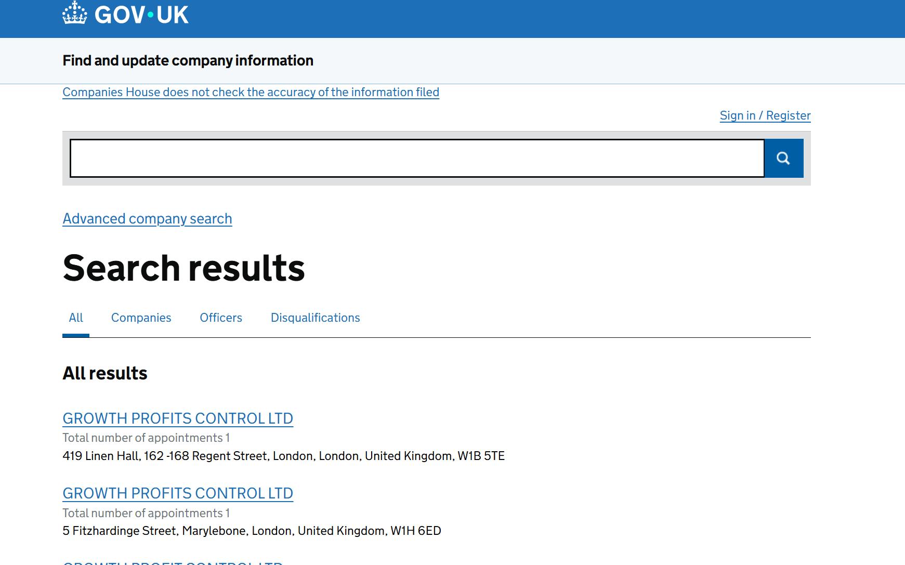
Task: Click the '5 Fitzhardinge Street' address text
Action: click(252, 531)
